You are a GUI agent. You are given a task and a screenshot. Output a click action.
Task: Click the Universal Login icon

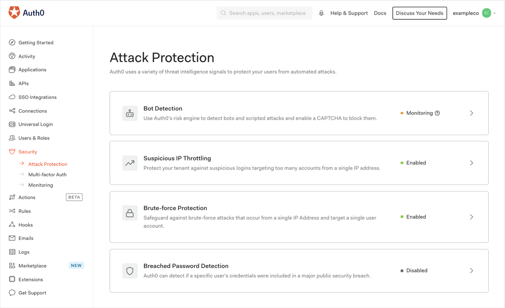pos(12,124)
